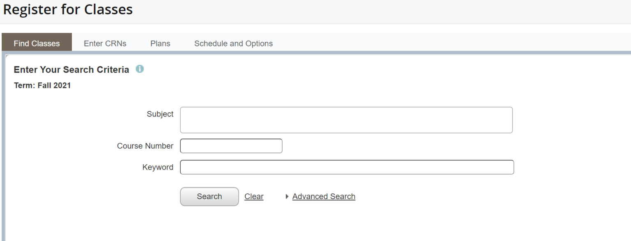Screen dimensions: 631x241
Task: Click the Term: Fall 2021 text
Action: tap(42, 85)
